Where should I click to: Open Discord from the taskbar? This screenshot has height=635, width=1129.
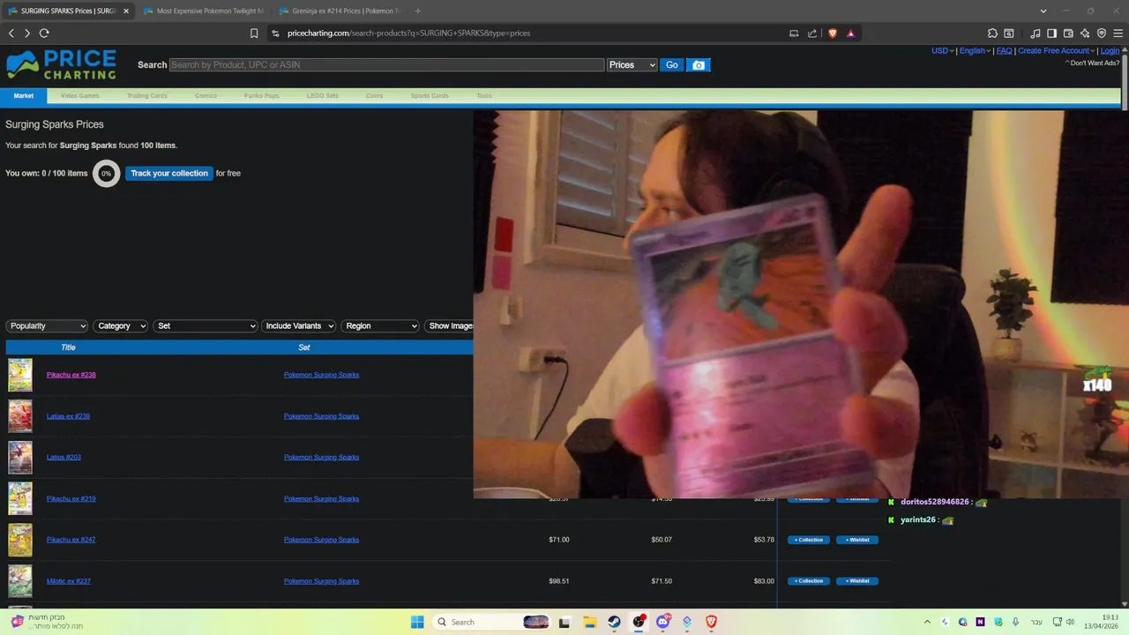(x=662, y=622)
